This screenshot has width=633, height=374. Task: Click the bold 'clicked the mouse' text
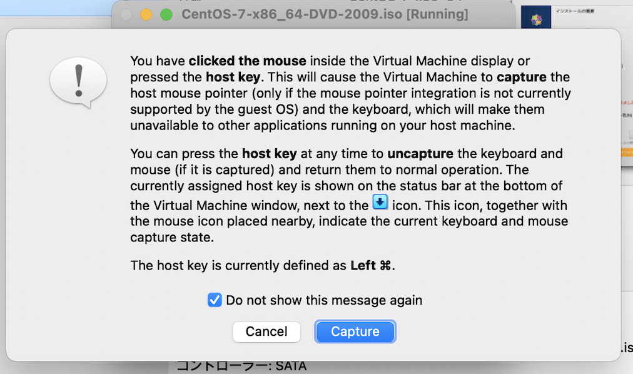(247, 61)
